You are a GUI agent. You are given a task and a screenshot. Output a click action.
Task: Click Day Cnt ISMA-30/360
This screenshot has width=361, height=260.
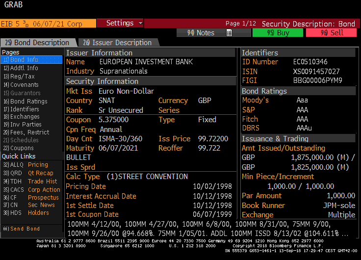[x=120, y=139]
